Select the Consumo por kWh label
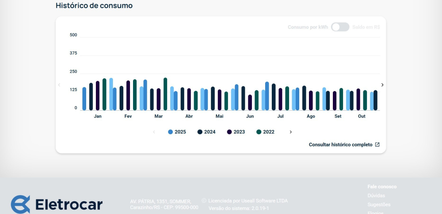 click(x=308, y=27)
